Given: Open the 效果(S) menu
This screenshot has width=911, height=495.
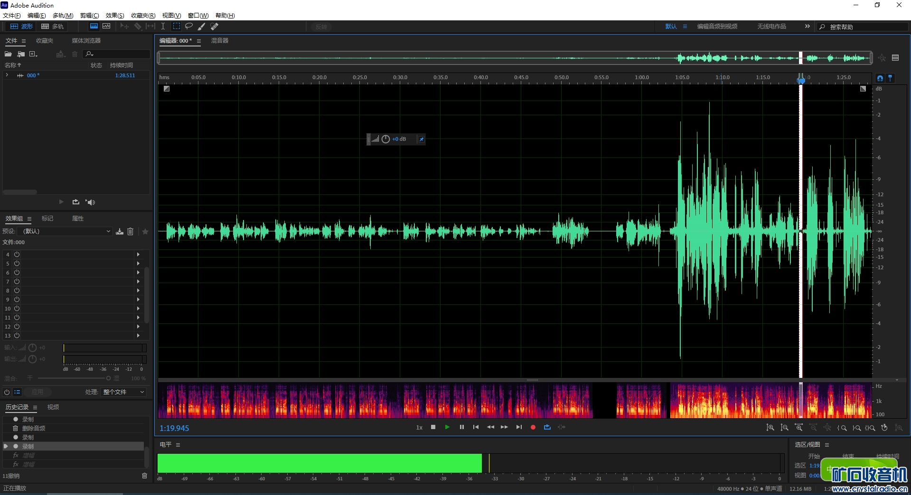Looking at the screenshot, I should point(115,16).
